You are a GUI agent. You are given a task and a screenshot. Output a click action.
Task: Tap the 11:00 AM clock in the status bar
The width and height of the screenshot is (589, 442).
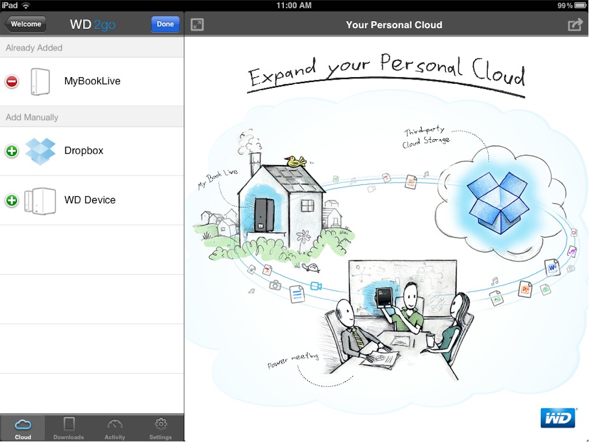(294, 5)
